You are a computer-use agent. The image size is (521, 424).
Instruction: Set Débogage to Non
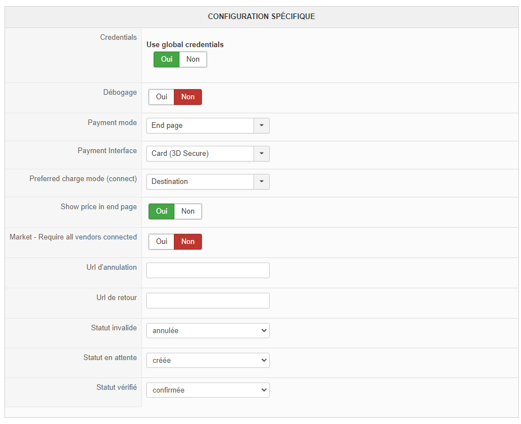(x=188, y=97)
